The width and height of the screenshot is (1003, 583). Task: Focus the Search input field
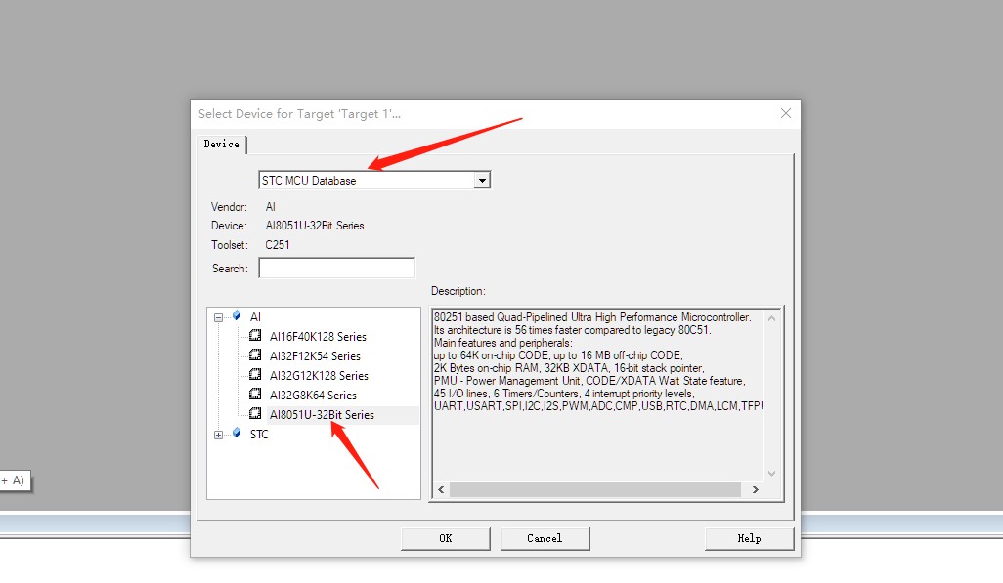(336, 268)
